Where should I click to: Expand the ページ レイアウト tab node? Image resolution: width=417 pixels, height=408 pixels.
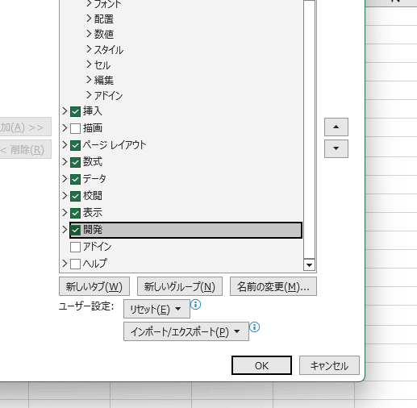click(65, 145)
